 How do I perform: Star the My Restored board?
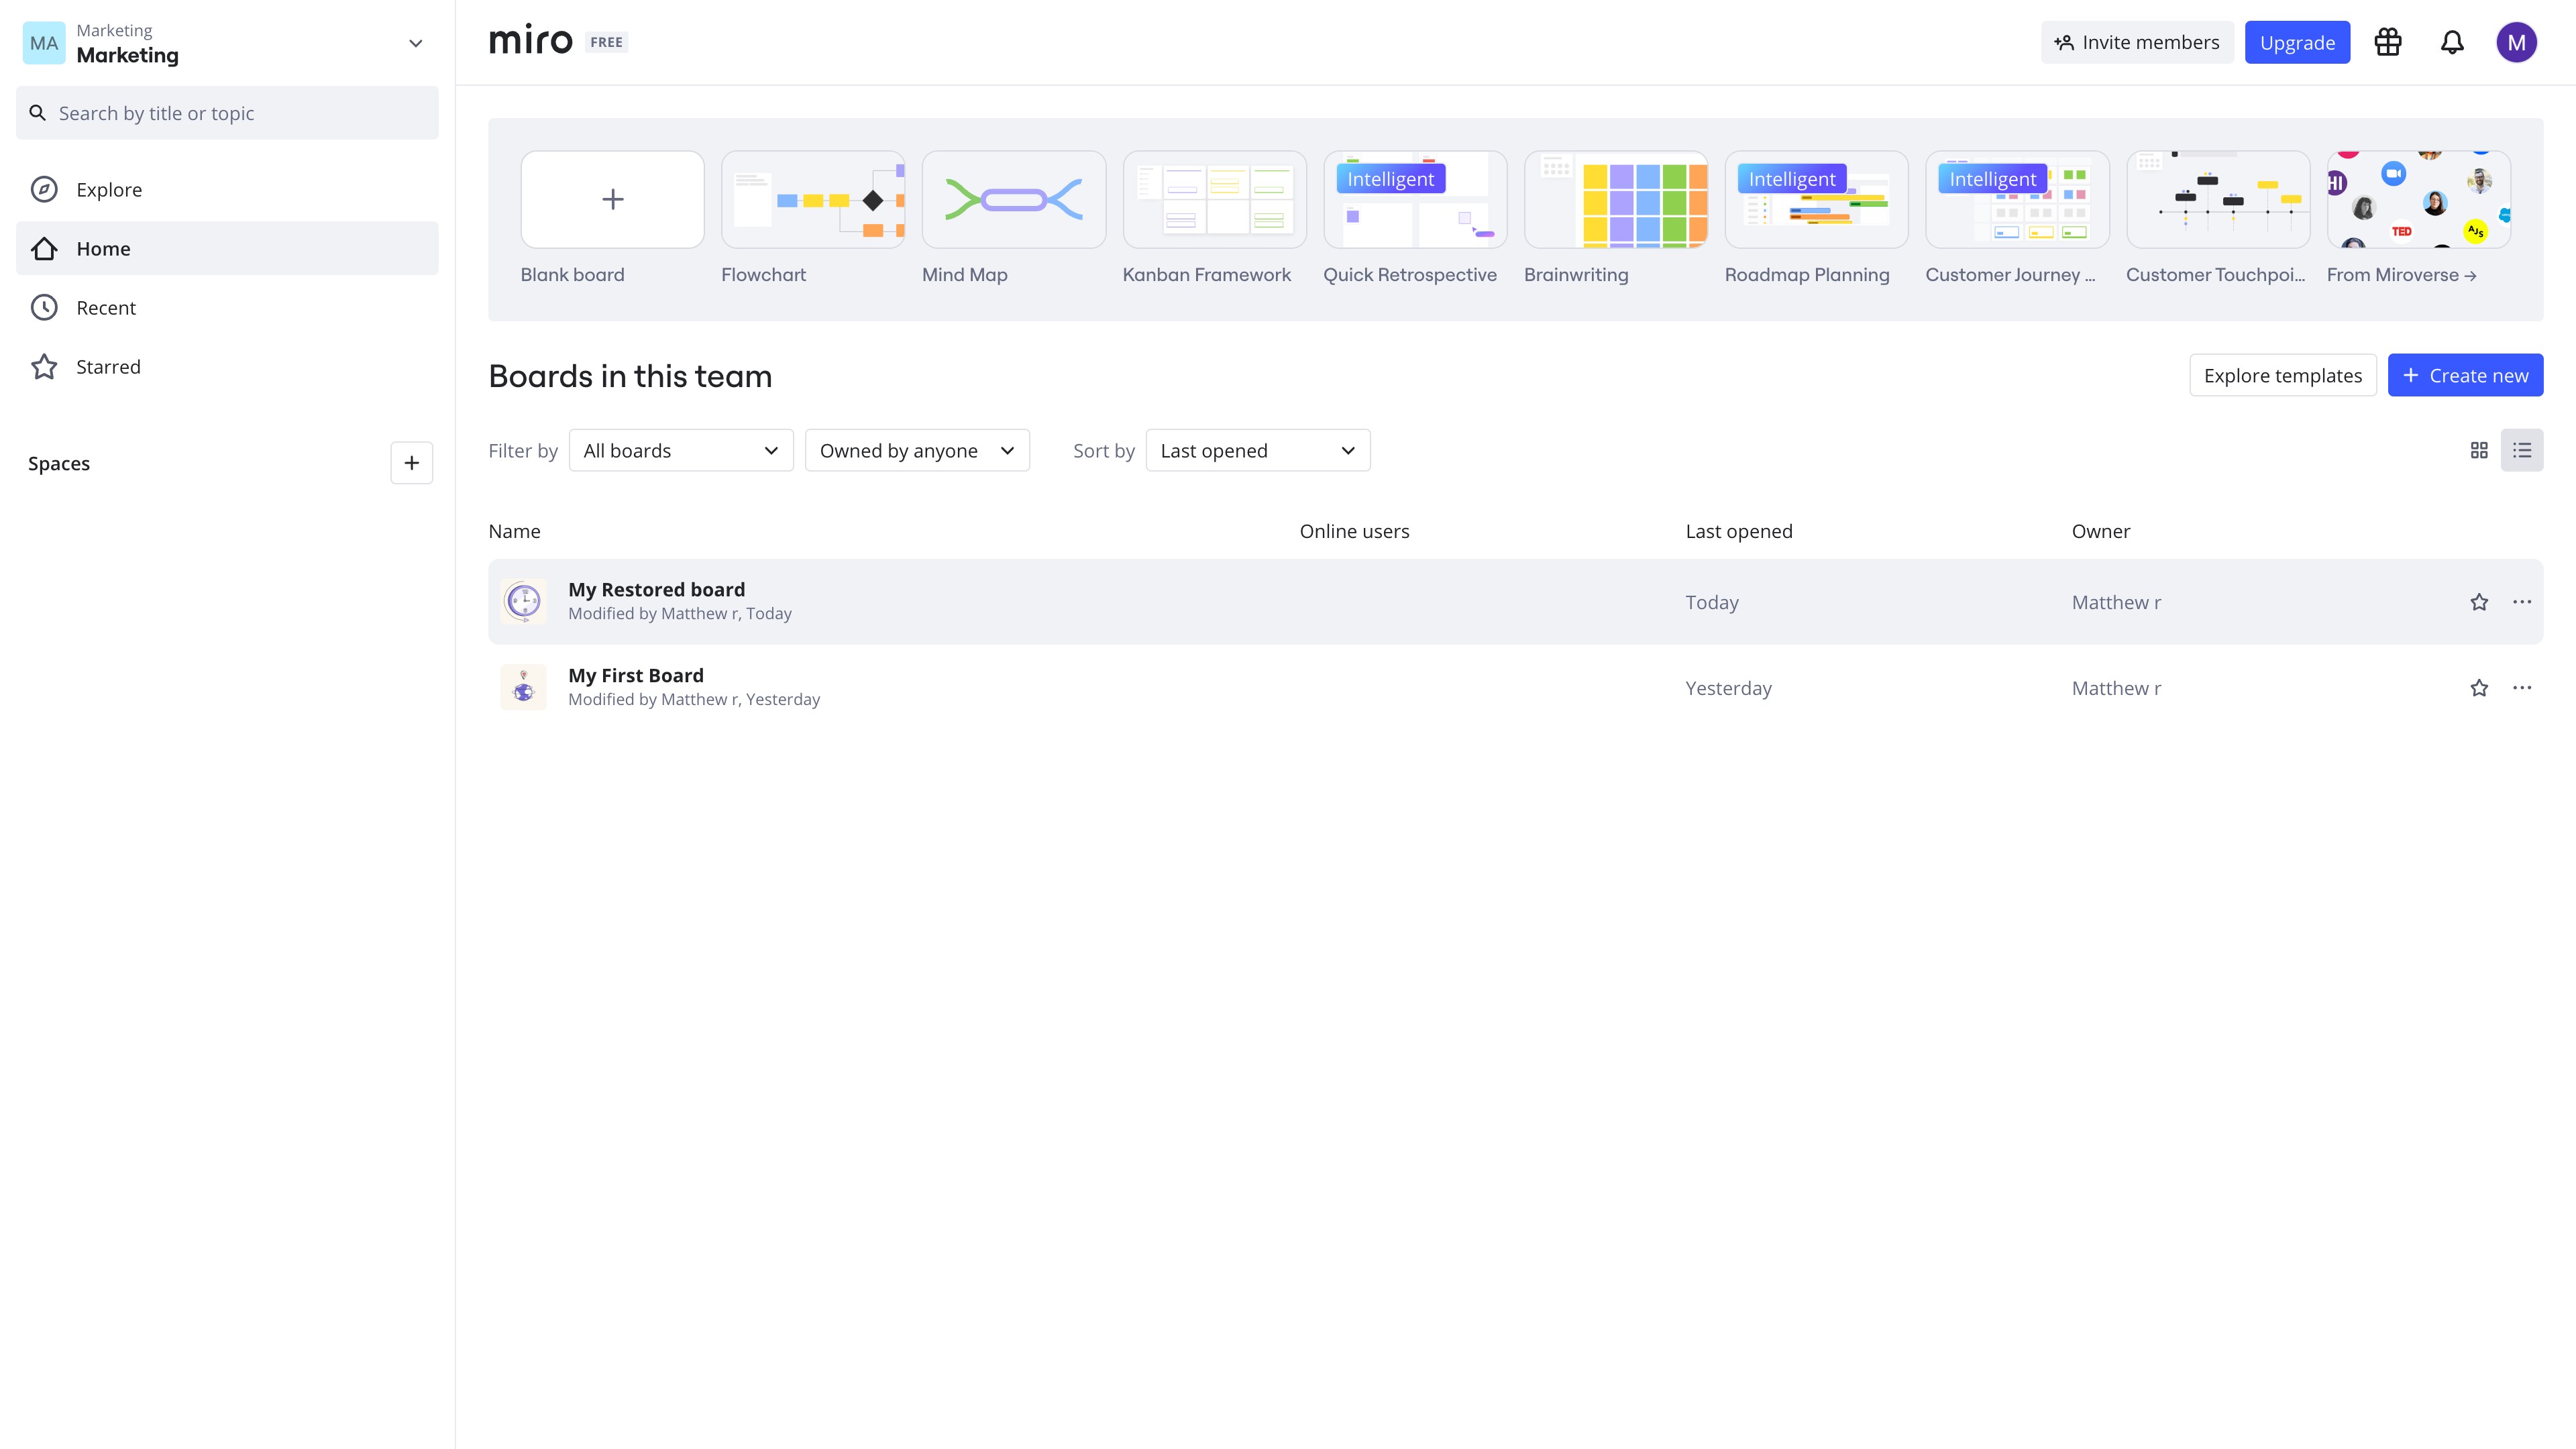click(2479, 602)
